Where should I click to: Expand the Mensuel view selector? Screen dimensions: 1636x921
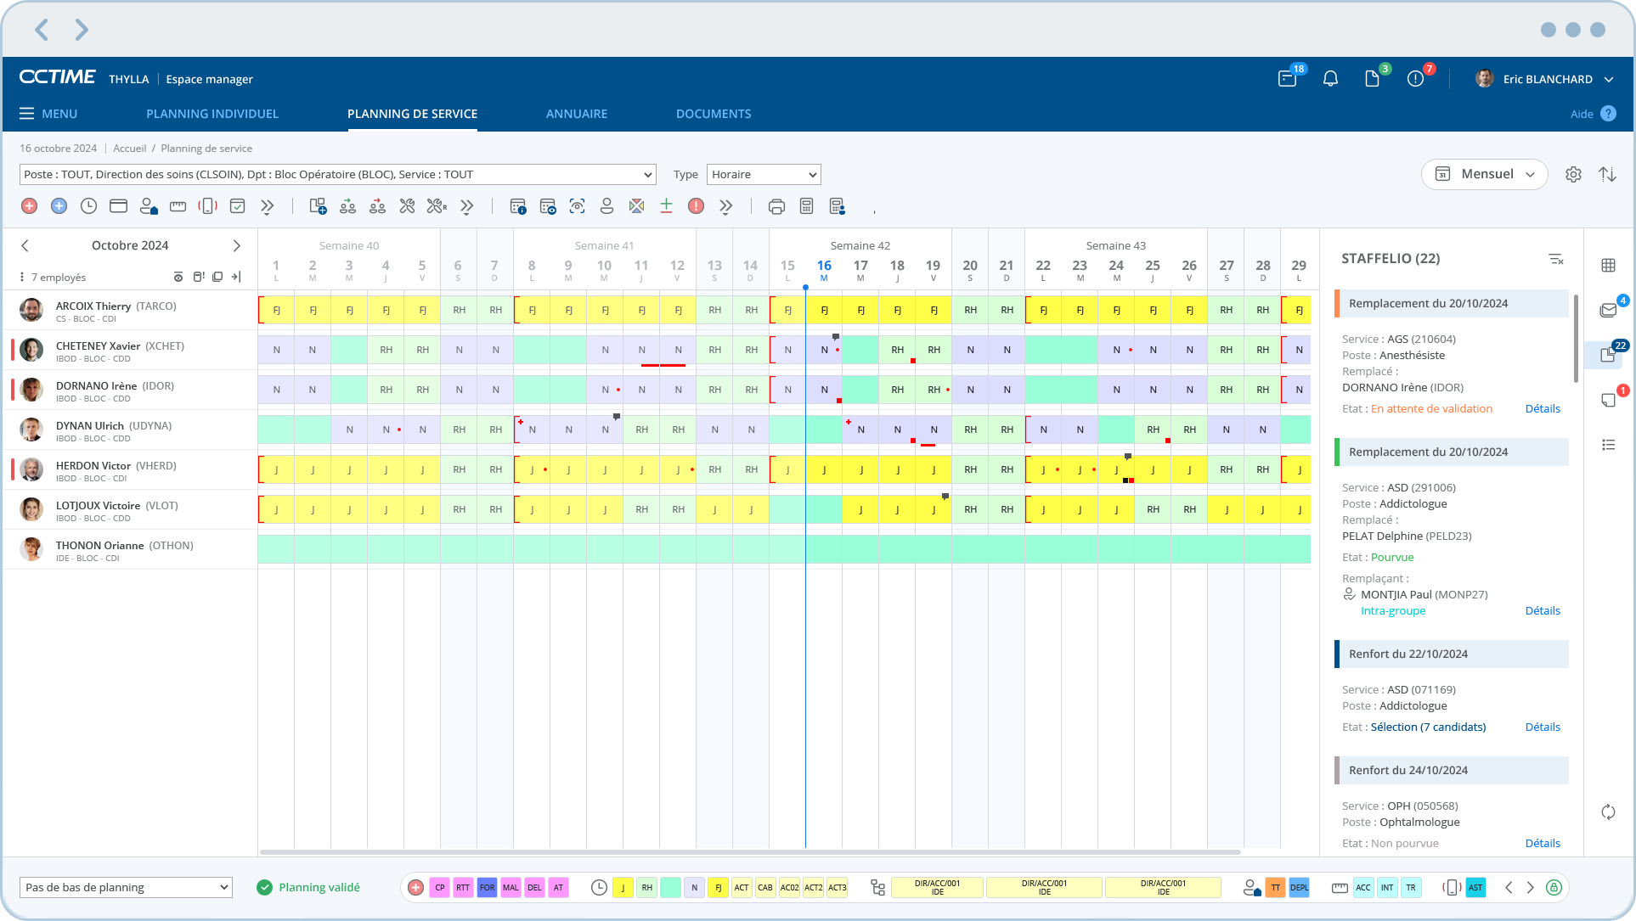[x=1484, y=174]
